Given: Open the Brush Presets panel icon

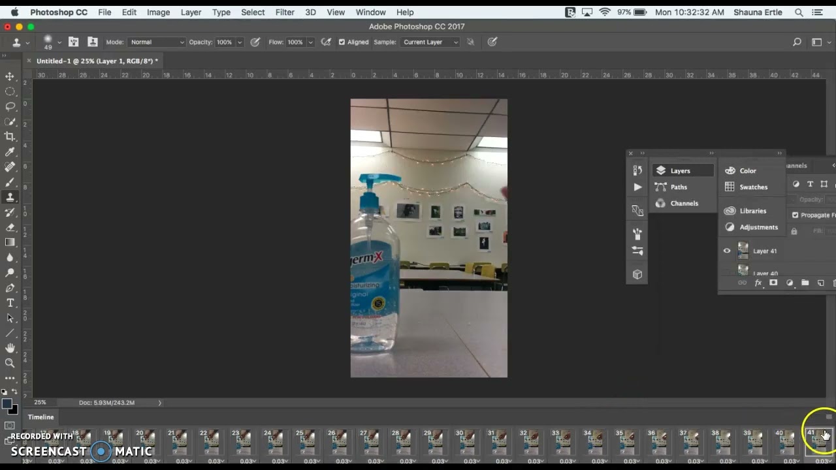Looking at the screenshot, I should coord(637,251).
